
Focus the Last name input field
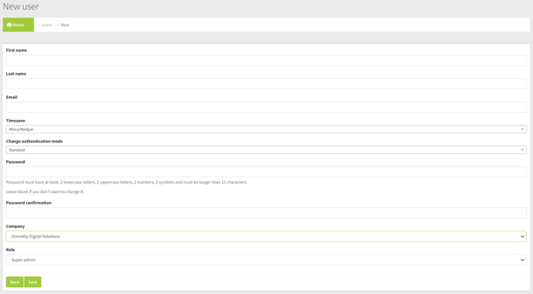coord(266,84)
